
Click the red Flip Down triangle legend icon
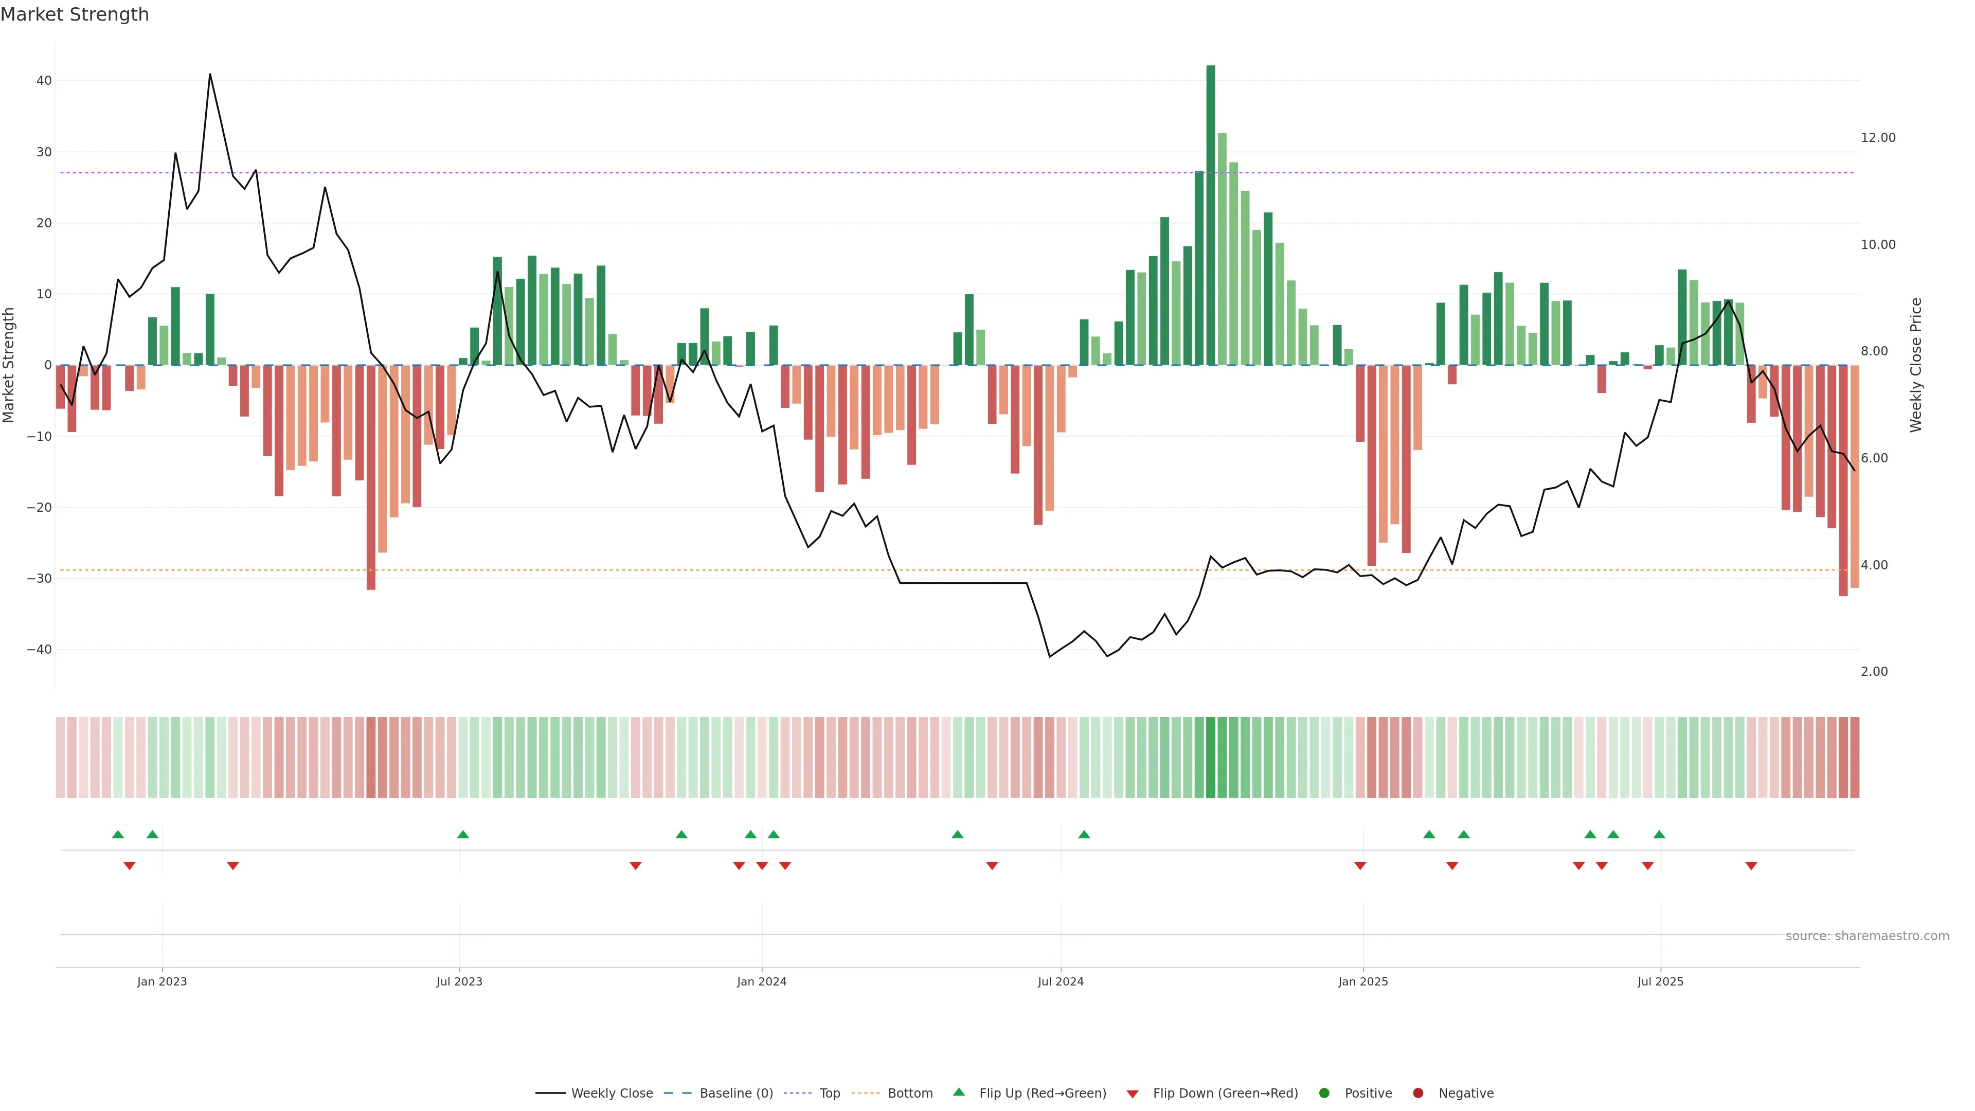coord(1133,1094)
